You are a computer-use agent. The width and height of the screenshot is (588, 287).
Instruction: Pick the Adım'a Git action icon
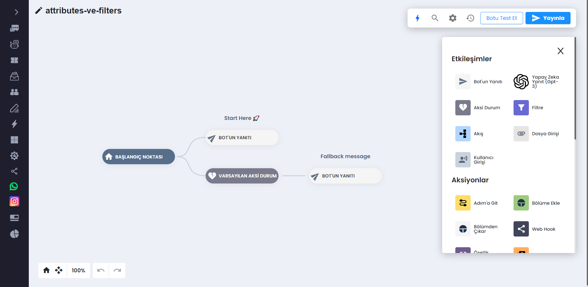(x=463, y=203)
